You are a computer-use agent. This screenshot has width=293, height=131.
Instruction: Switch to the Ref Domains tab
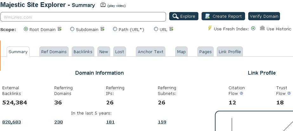tap(54, 52)
